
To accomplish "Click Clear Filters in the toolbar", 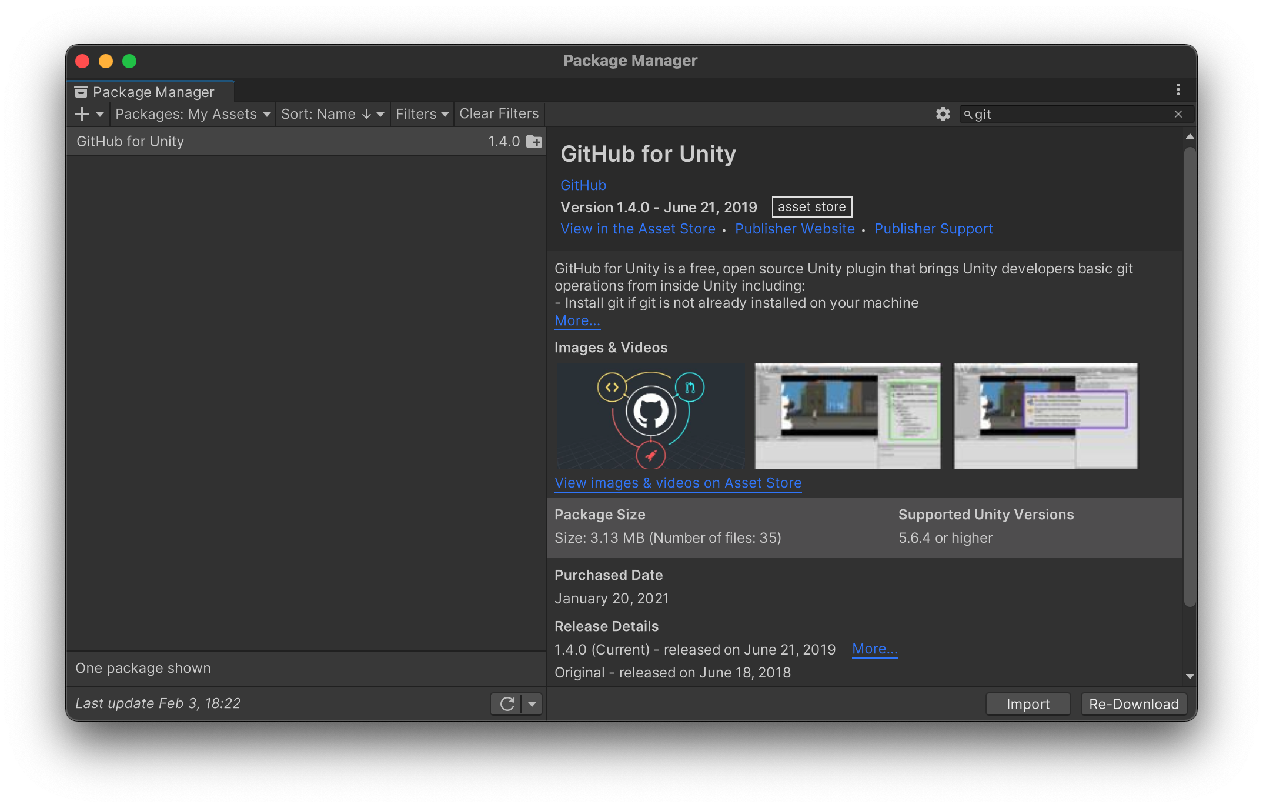I will point(499,113).
